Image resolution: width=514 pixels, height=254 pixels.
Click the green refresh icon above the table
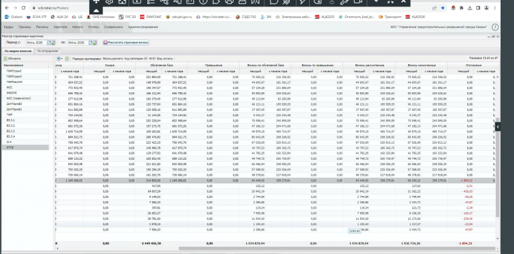(x=67, y=59)
